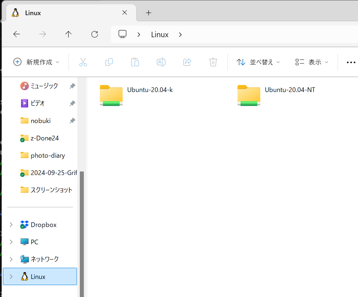
Task: Select the Ubuntu-20.04-k folder icon
Action: [111, 95]
